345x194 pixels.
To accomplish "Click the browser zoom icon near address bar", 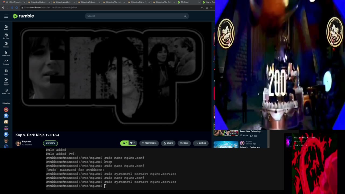I will click(x=202, y=8).
